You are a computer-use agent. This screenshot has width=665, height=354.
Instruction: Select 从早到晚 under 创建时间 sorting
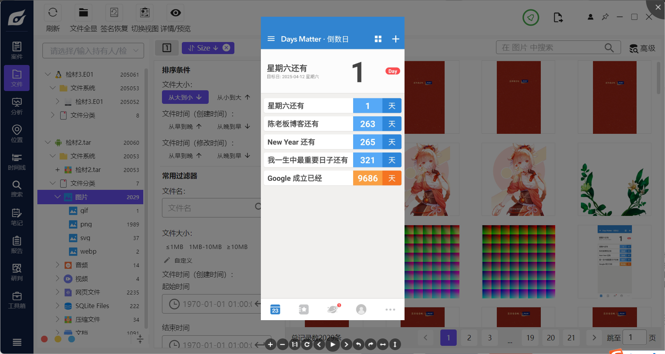click(x=185, y=126)
